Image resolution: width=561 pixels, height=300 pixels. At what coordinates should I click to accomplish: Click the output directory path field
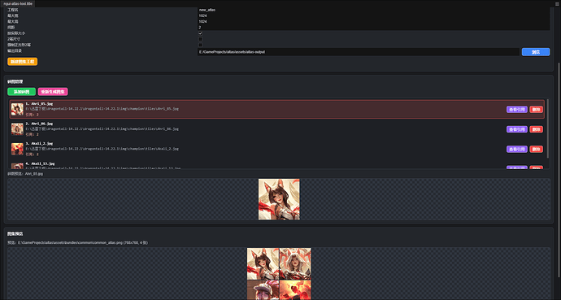pos(358,52)
